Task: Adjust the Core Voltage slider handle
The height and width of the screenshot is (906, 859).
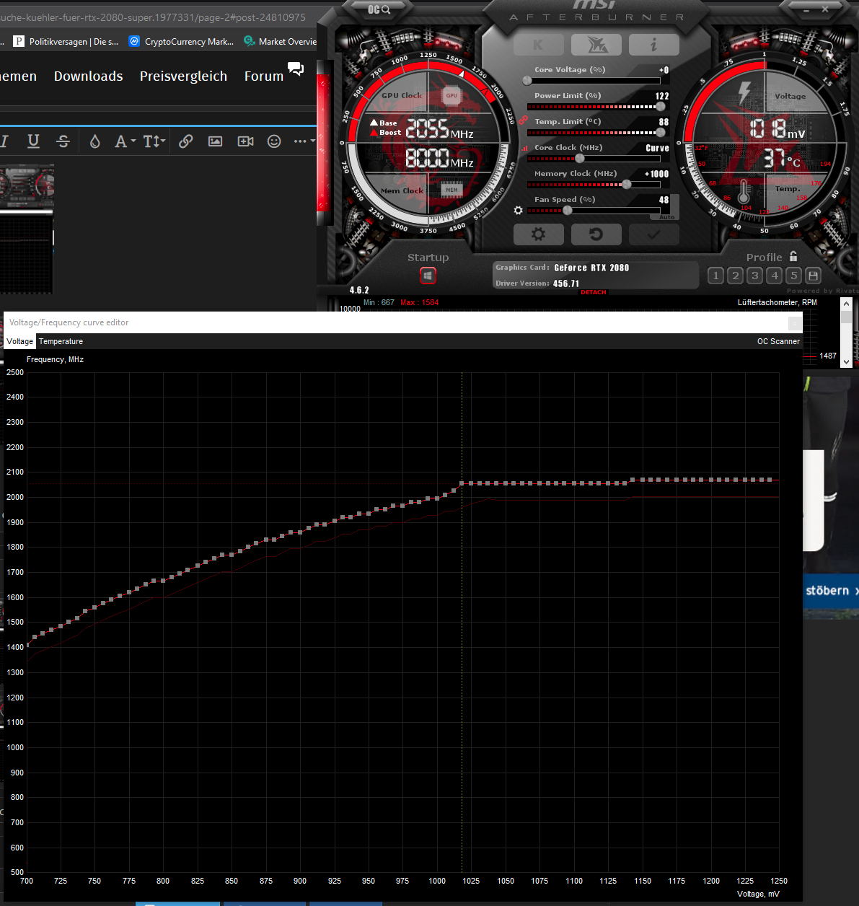Action: click(x=527, y=81)
